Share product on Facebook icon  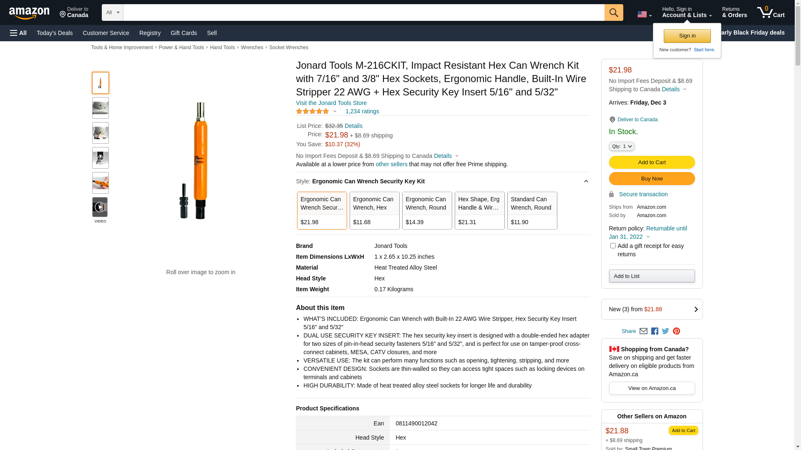[655, 331]
